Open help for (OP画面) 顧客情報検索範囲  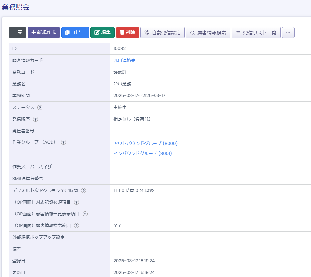[77, 226]
